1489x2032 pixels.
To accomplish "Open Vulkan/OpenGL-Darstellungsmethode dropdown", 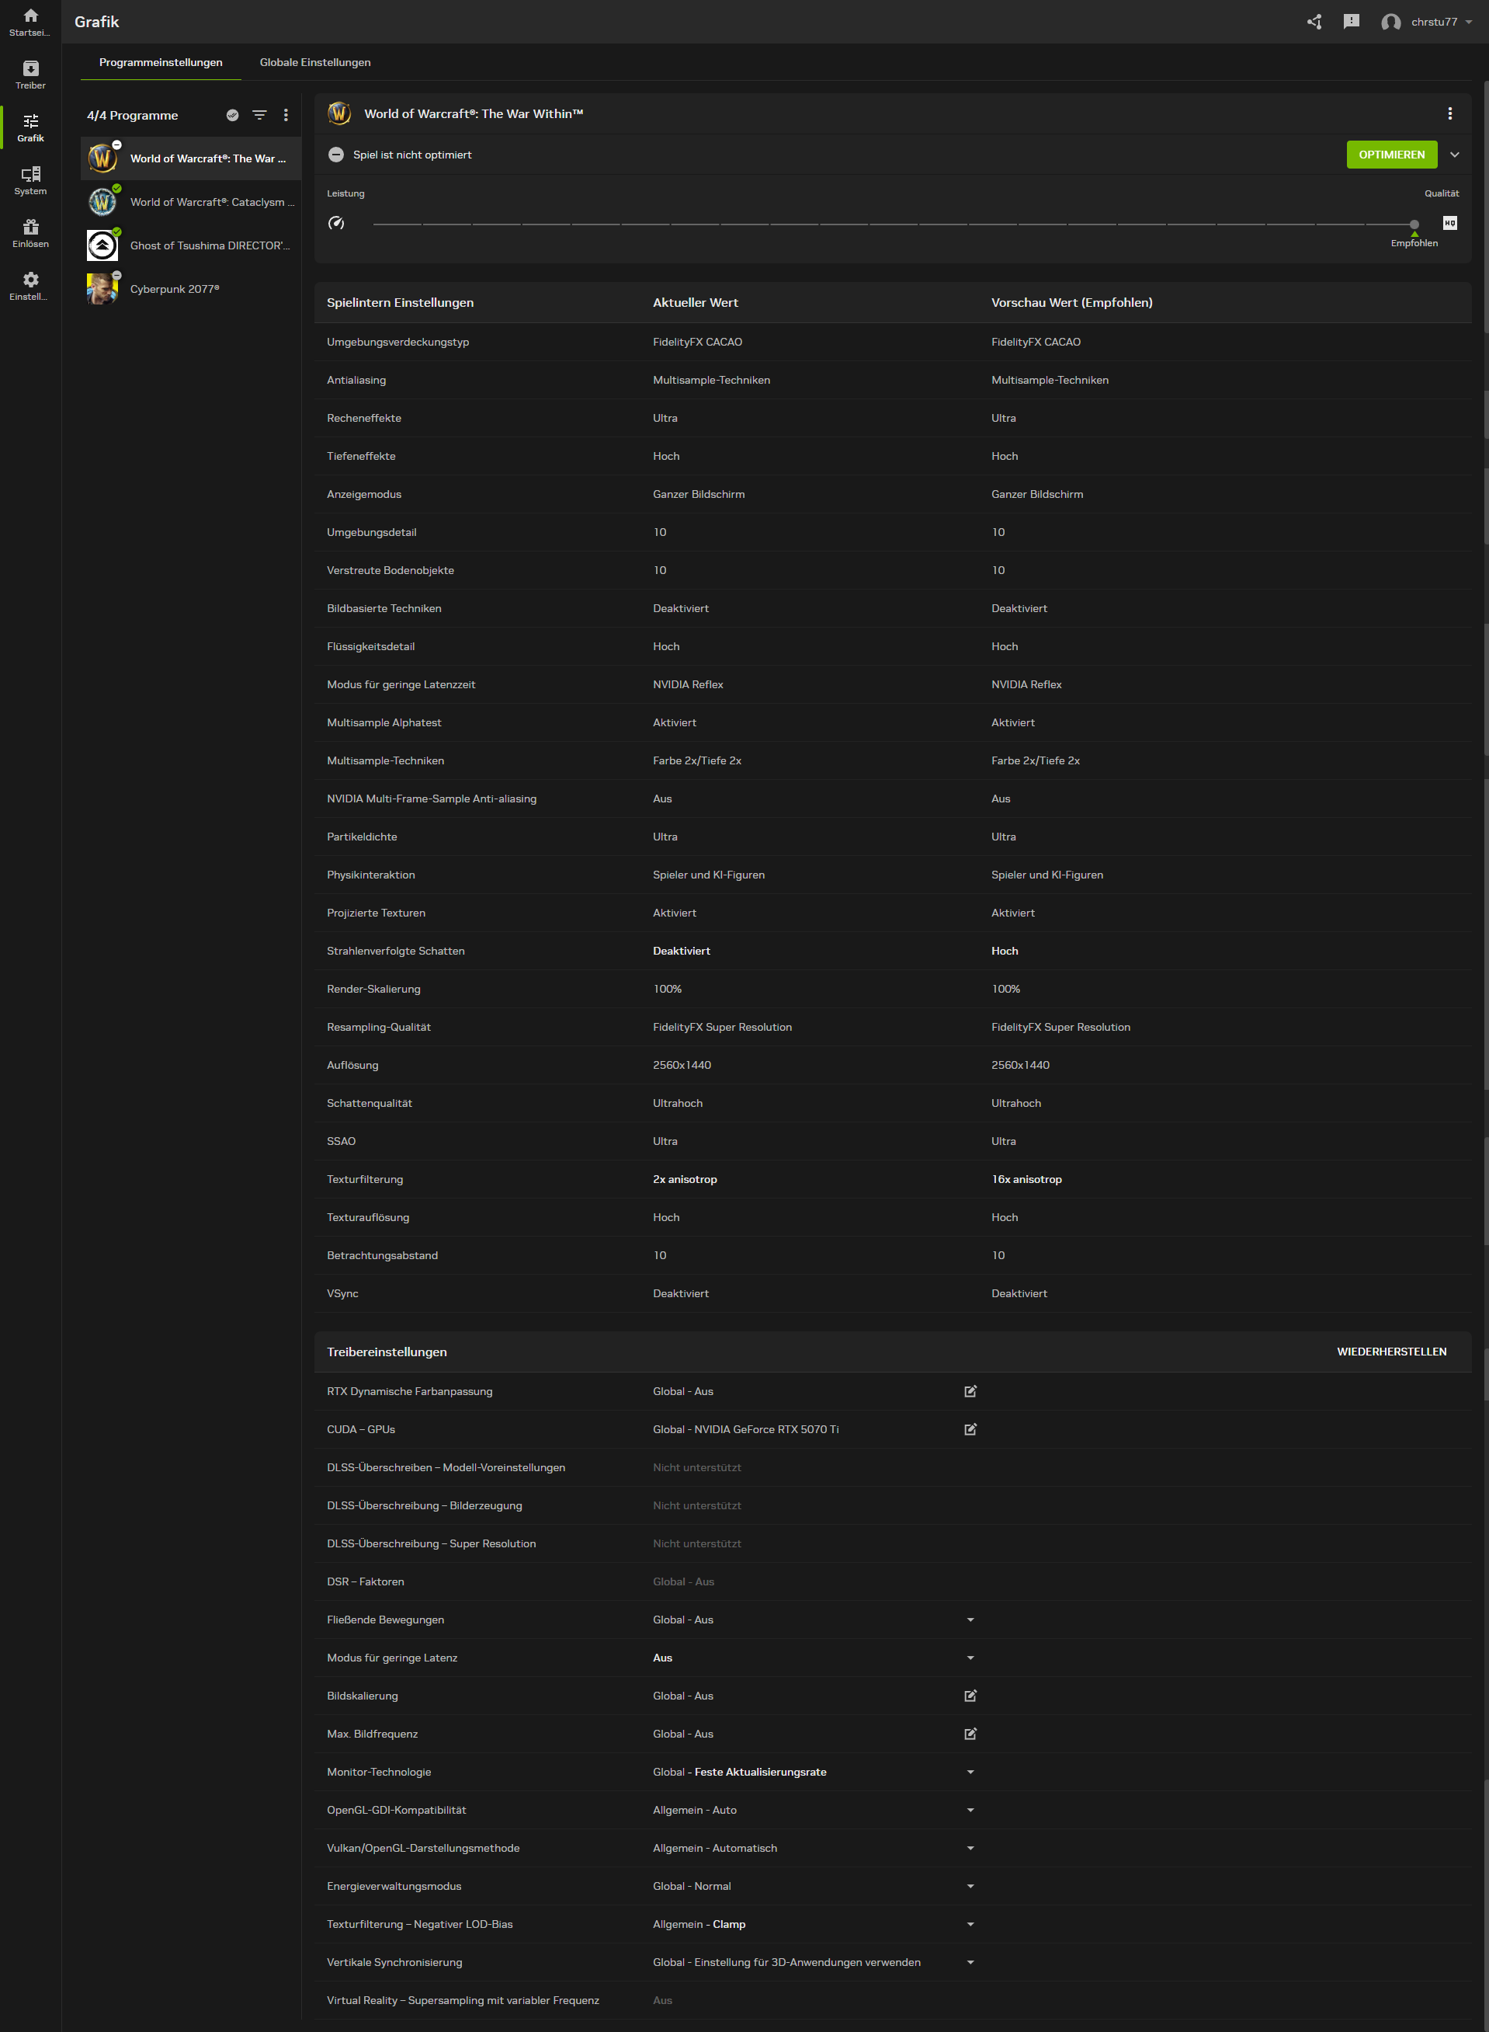I will [x=970, y=1848].
